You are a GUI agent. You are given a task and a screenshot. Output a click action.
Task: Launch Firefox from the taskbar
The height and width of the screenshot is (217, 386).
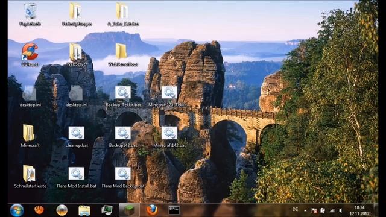[152, 210]
